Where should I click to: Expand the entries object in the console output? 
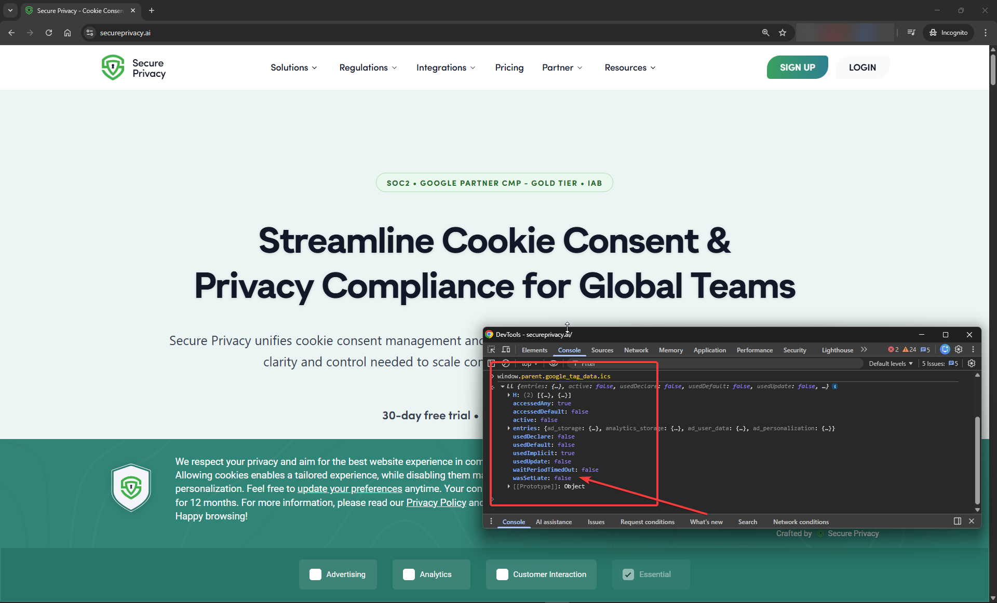[509, 428]
